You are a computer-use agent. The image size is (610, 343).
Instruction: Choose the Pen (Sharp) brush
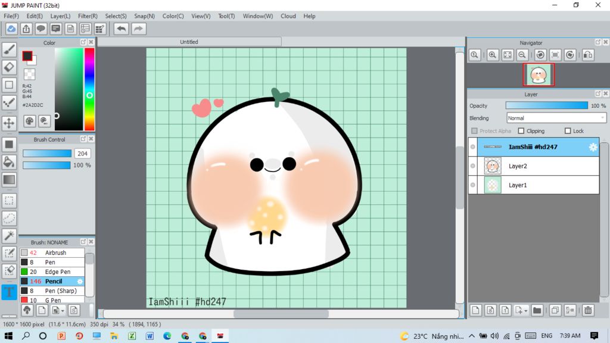tap(52, 291)
